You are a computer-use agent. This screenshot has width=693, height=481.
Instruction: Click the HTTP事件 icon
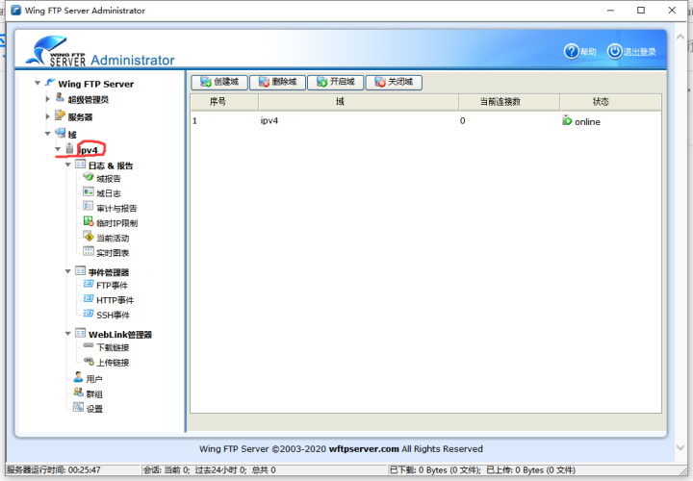pyautogui.click(x=89, y=298)
